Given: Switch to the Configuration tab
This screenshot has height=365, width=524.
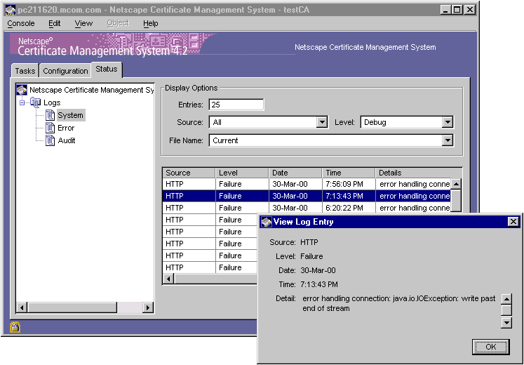Looking at the screenshot, I should [65, 71].
